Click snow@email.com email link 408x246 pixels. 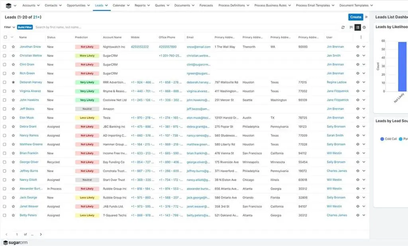click(198, 47)
